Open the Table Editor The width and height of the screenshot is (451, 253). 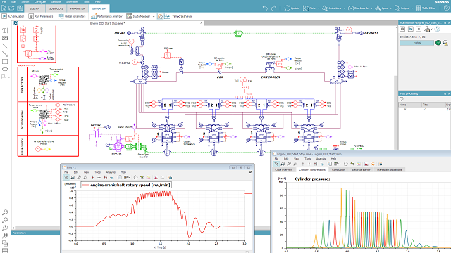click(x=426, y=8)
